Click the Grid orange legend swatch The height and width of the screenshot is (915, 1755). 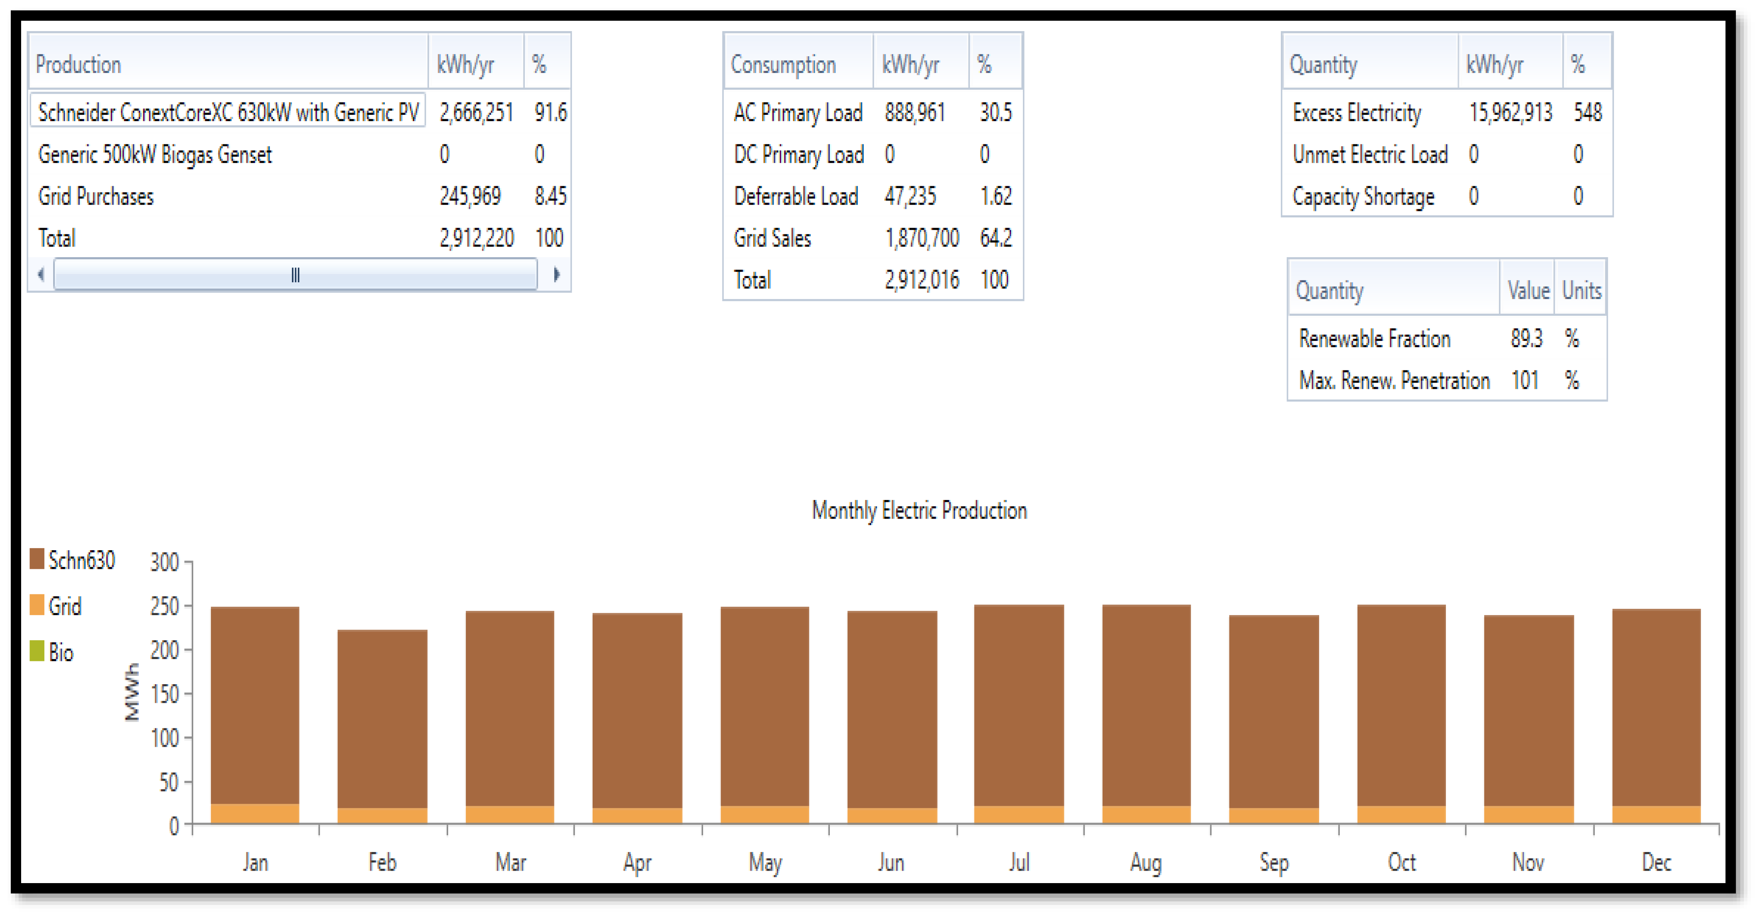tap(37, 605)
